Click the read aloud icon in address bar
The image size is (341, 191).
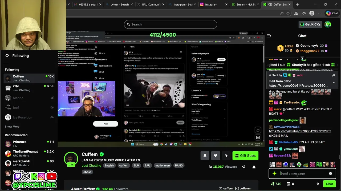tap(282, 13)
